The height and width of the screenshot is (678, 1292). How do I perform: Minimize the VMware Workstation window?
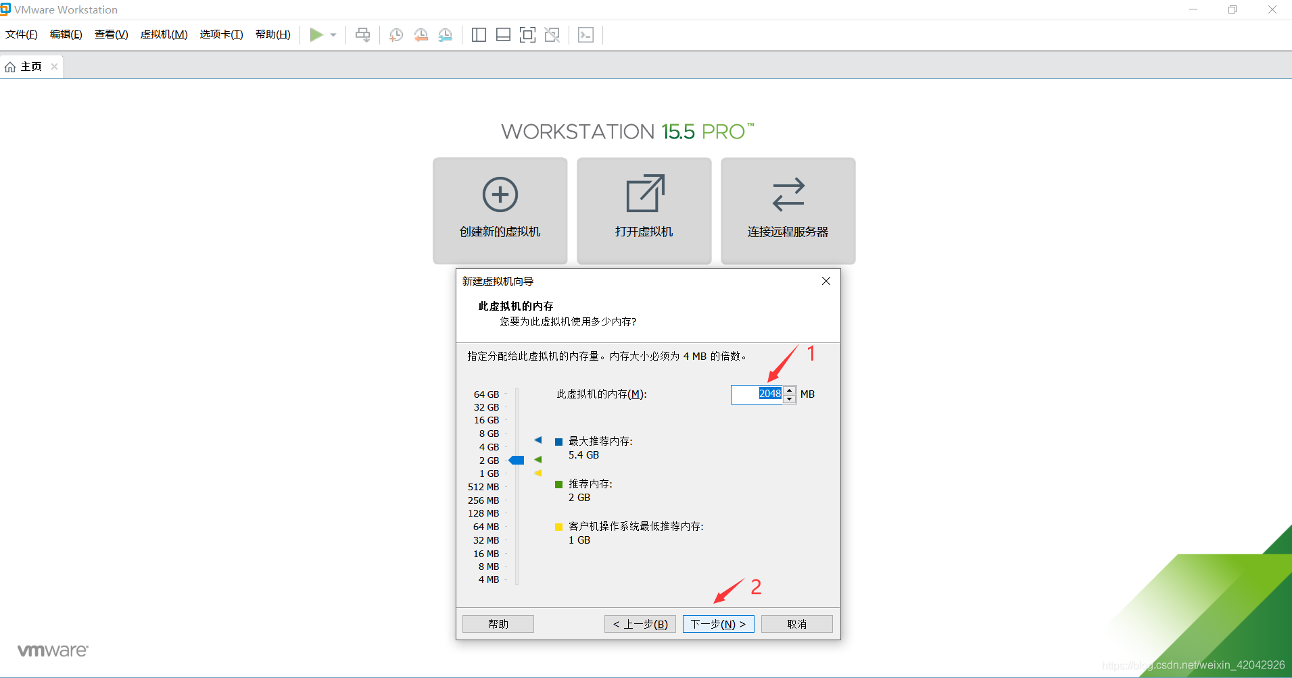pyautogui.click(x=1193, y=9)
